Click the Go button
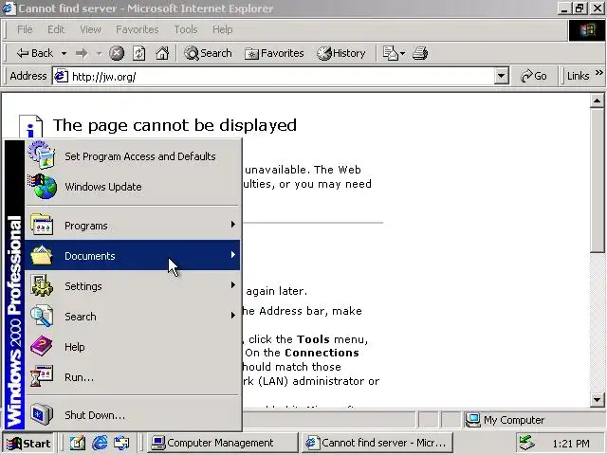The image size is (607, 455). click(x=534, y=76)
